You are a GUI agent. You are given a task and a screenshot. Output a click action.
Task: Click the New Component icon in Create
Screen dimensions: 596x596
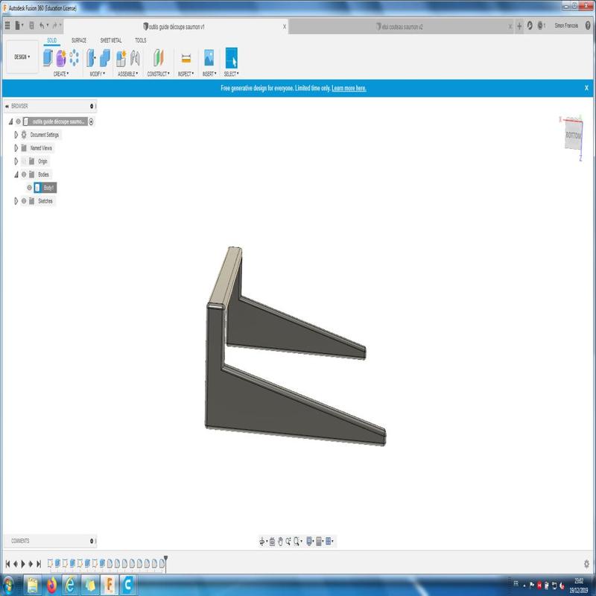48,58
